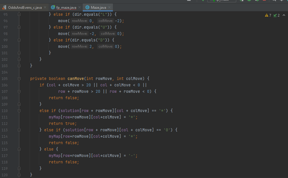Open the 7 warnings inspection indicator
The width and height of the screenshot is (288, 178).
click(268, 15)
